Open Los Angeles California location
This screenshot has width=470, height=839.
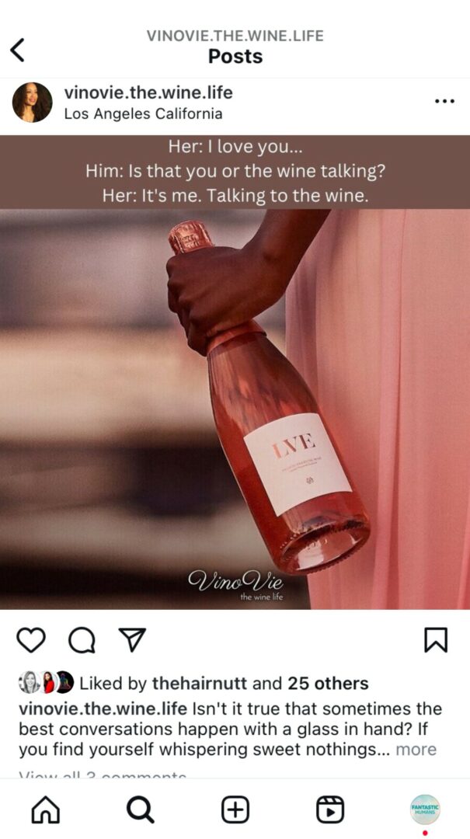tap(143, 114)
